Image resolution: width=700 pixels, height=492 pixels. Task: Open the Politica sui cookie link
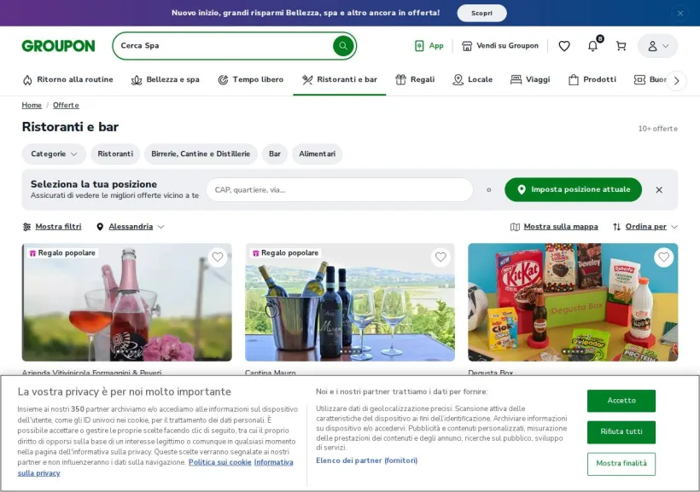coord(219,462)
